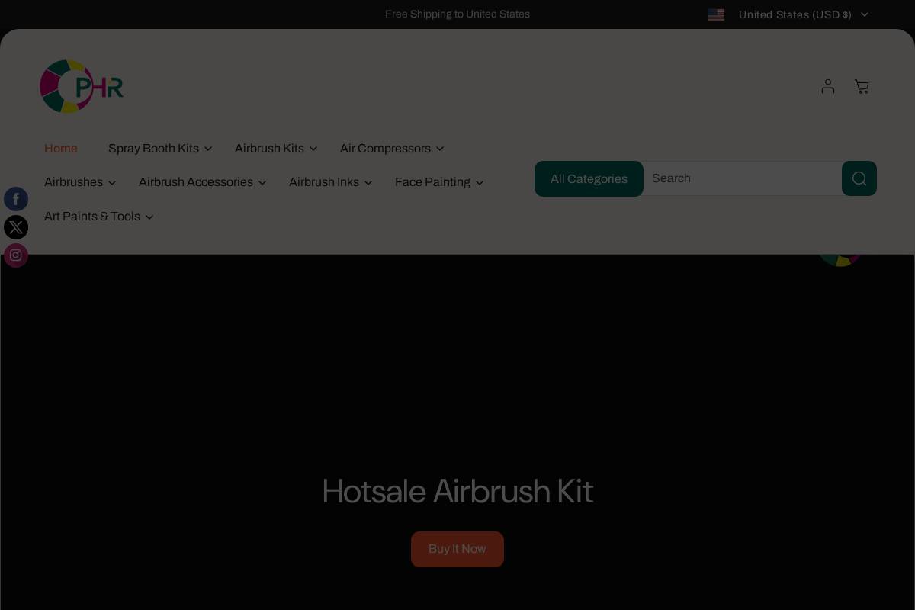Open the shopping cart icon
The image size is (915, 610).
tap(862, 86)
